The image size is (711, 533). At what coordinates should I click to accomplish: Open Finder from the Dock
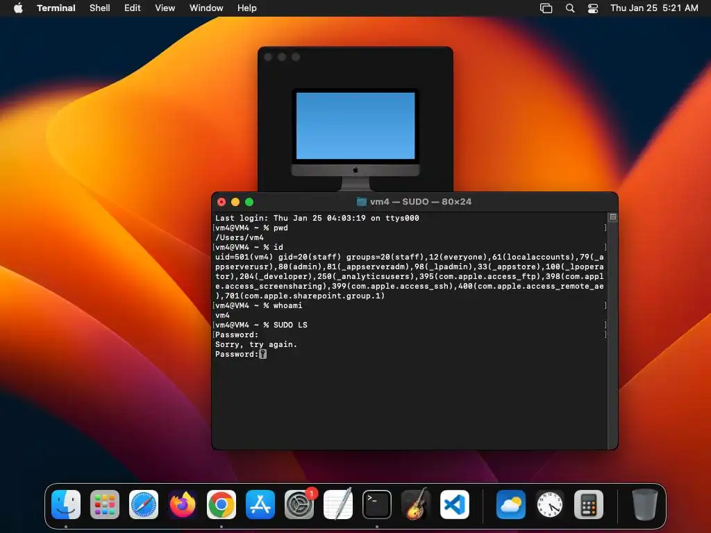[66, 505]
